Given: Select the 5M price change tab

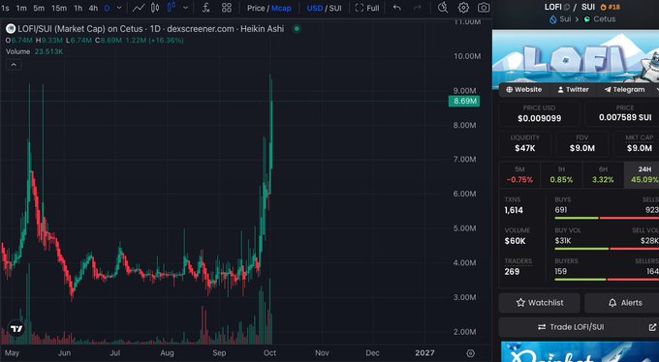Looking at the screenshot, I should [x=519, y=174].
